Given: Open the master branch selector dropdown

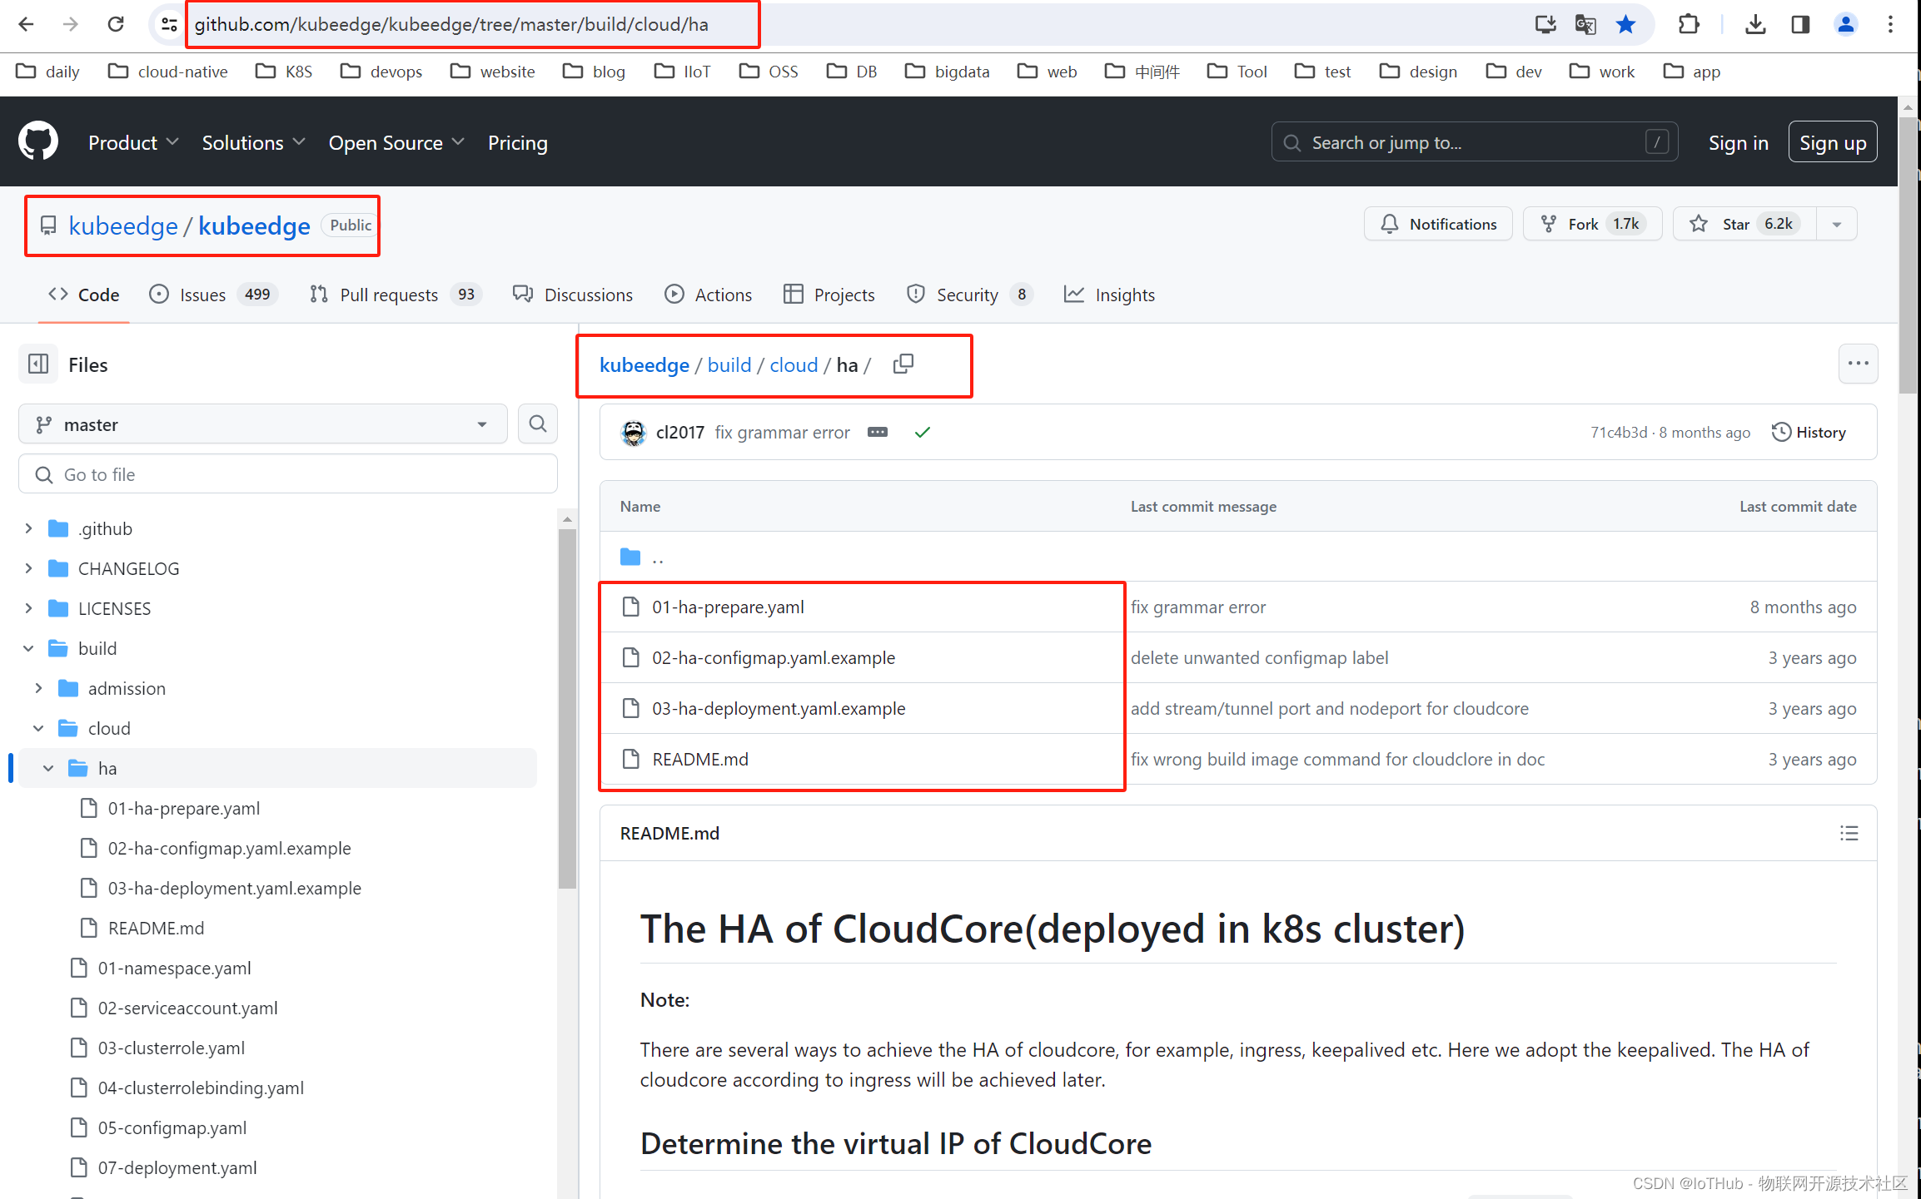Looking at the screenshot, I should tap(263, 424).
